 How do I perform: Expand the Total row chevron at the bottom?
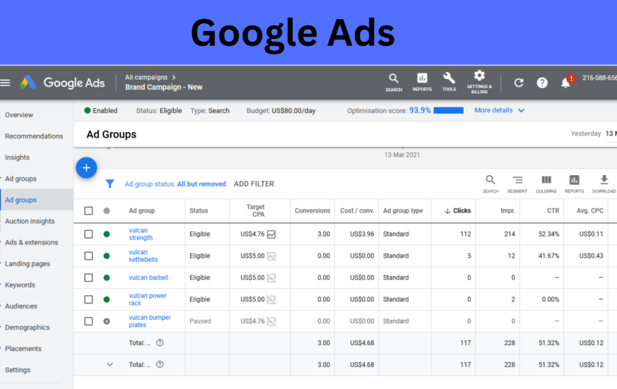[110, 364]
